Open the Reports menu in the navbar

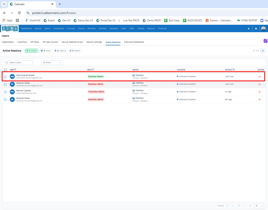(151, 28)
